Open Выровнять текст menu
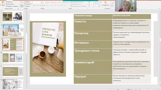 pyautogui.click(x=76, y=4)
